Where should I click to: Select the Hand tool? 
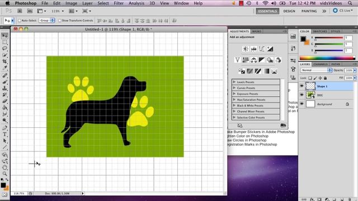5,167
